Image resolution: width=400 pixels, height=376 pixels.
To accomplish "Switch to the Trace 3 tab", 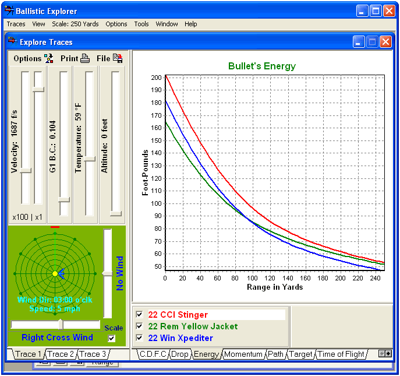I will tap(93, 354).
